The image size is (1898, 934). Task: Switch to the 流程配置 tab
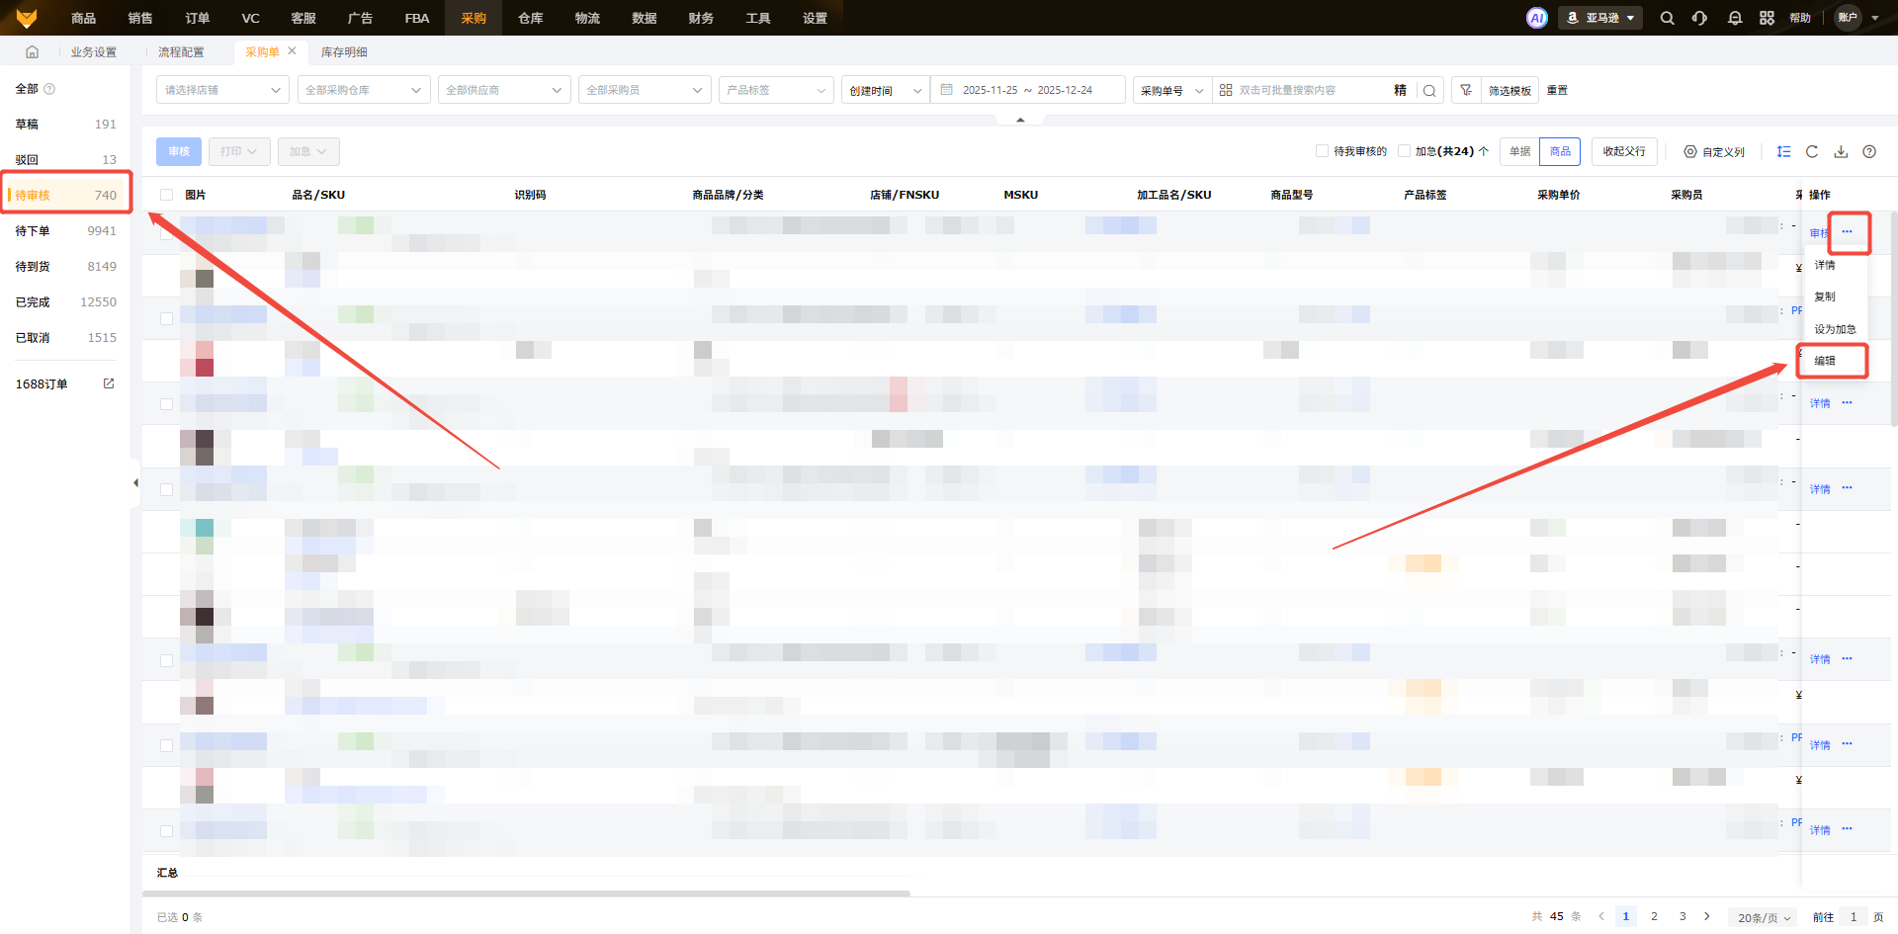click(x=181, y=51)
